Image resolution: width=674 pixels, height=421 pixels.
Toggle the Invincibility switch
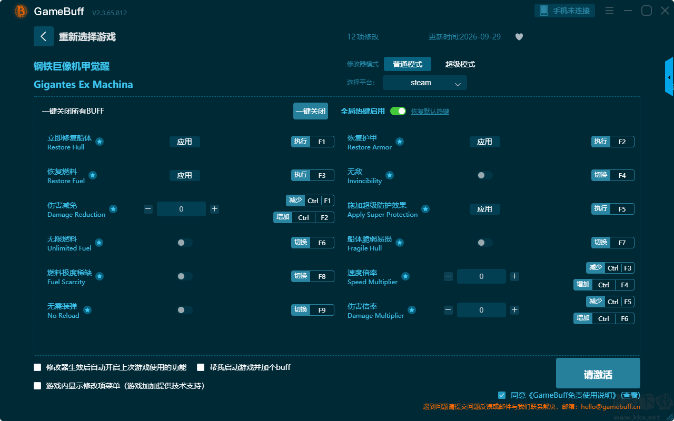click(485, 175)
